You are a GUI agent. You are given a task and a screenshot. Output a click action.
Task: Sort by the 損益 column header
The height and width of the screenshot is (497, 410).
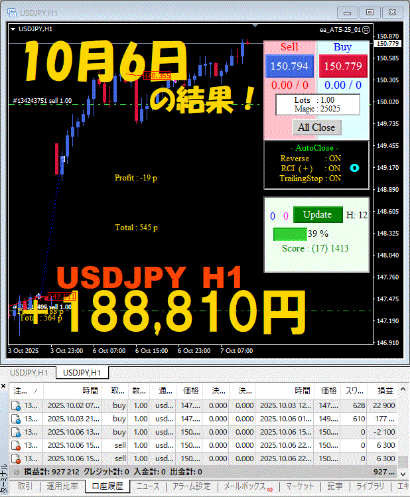pos(382,390)
